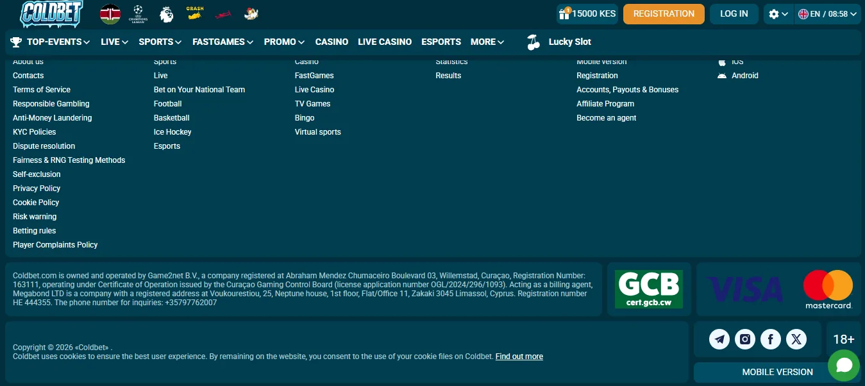
Task: Expand the TOP-EVENTS menu
Action: coord(59,42)
